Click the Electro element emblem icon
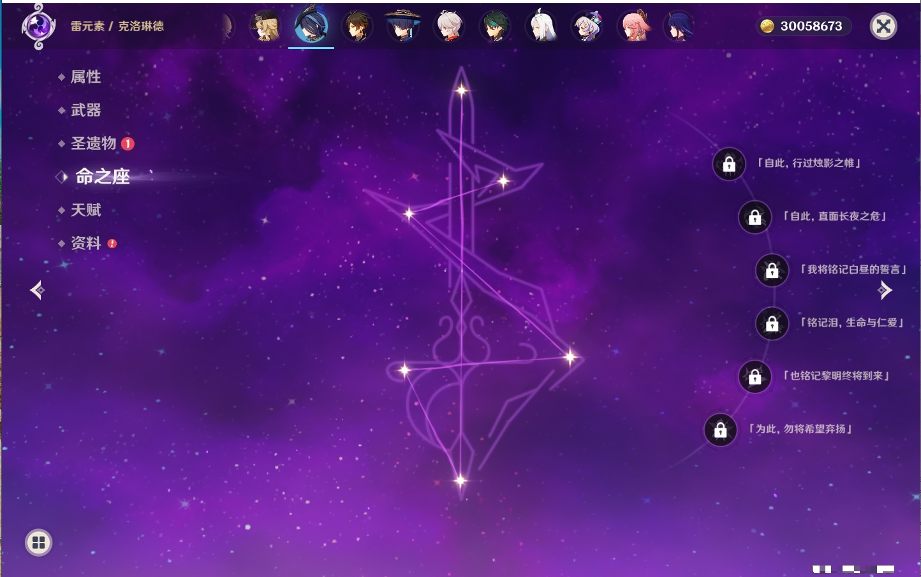This screenshot has height=577, width=921. click(38, 26)
